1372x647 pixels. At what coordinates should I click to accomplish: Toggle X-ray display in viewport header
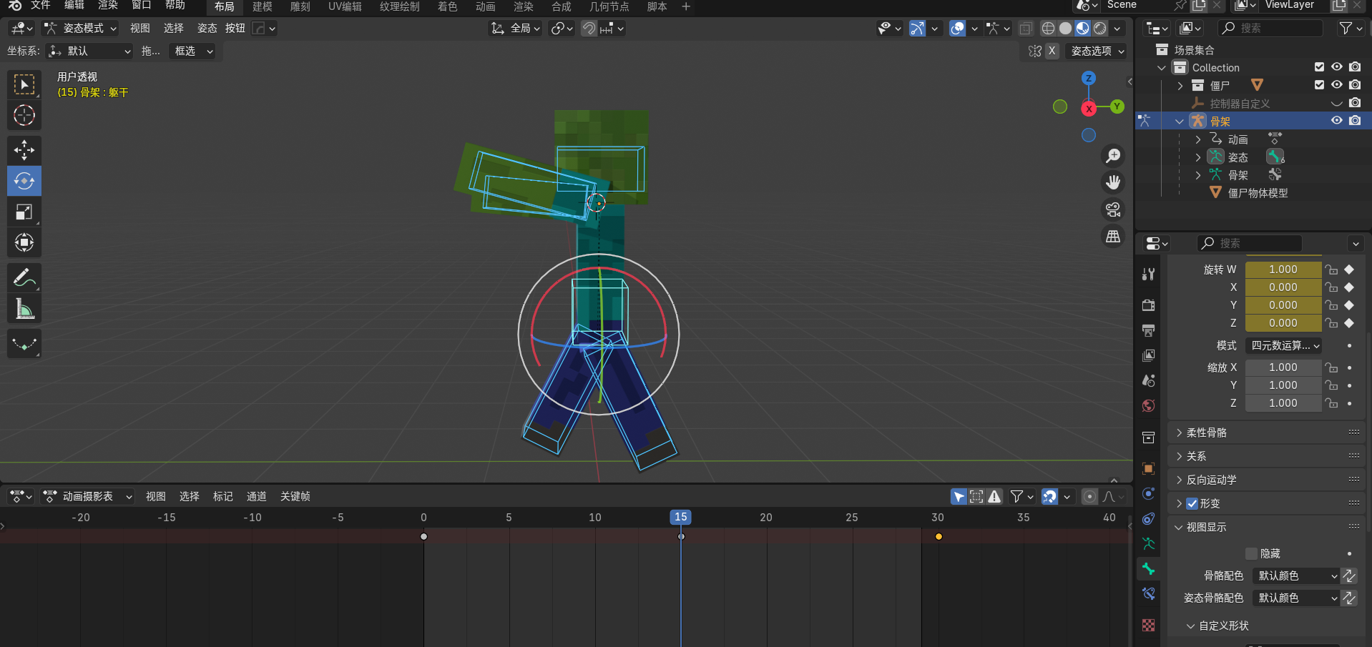(x=1025, y=29)
